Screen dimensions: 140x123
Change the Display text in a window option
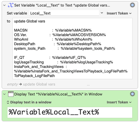coord(29,102)
